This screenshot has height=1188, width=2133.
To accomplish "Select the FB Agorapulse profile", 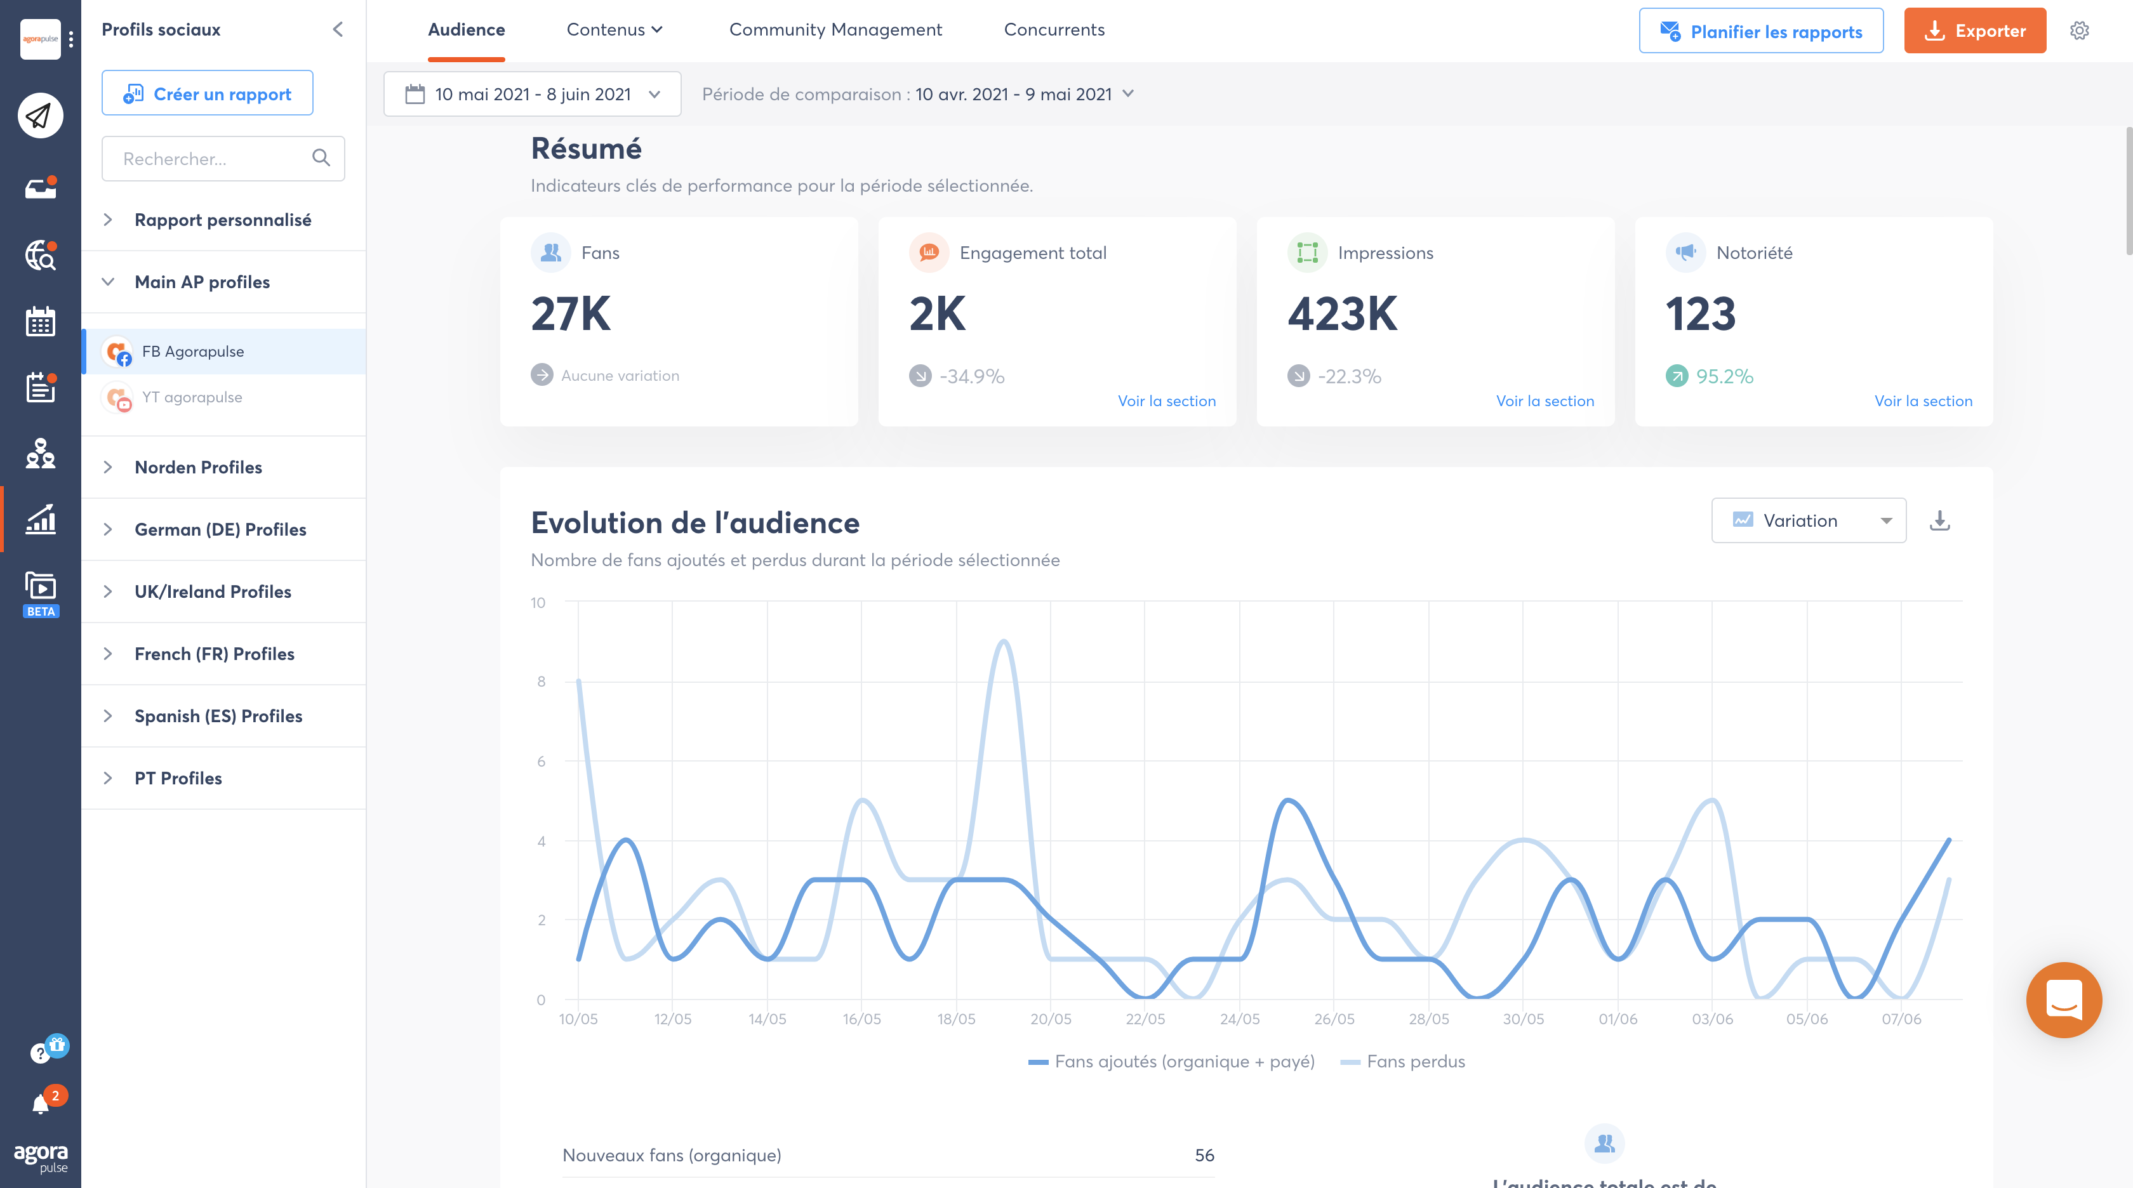I will click(223, 351).
